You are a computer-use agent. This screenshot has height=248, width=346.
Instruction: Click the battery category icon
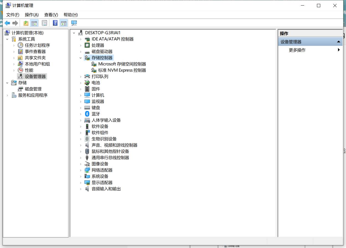tap(87, 83)
